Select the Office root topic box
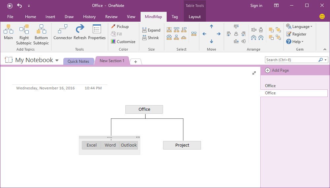Screen dimensions: 330x188 144,109
